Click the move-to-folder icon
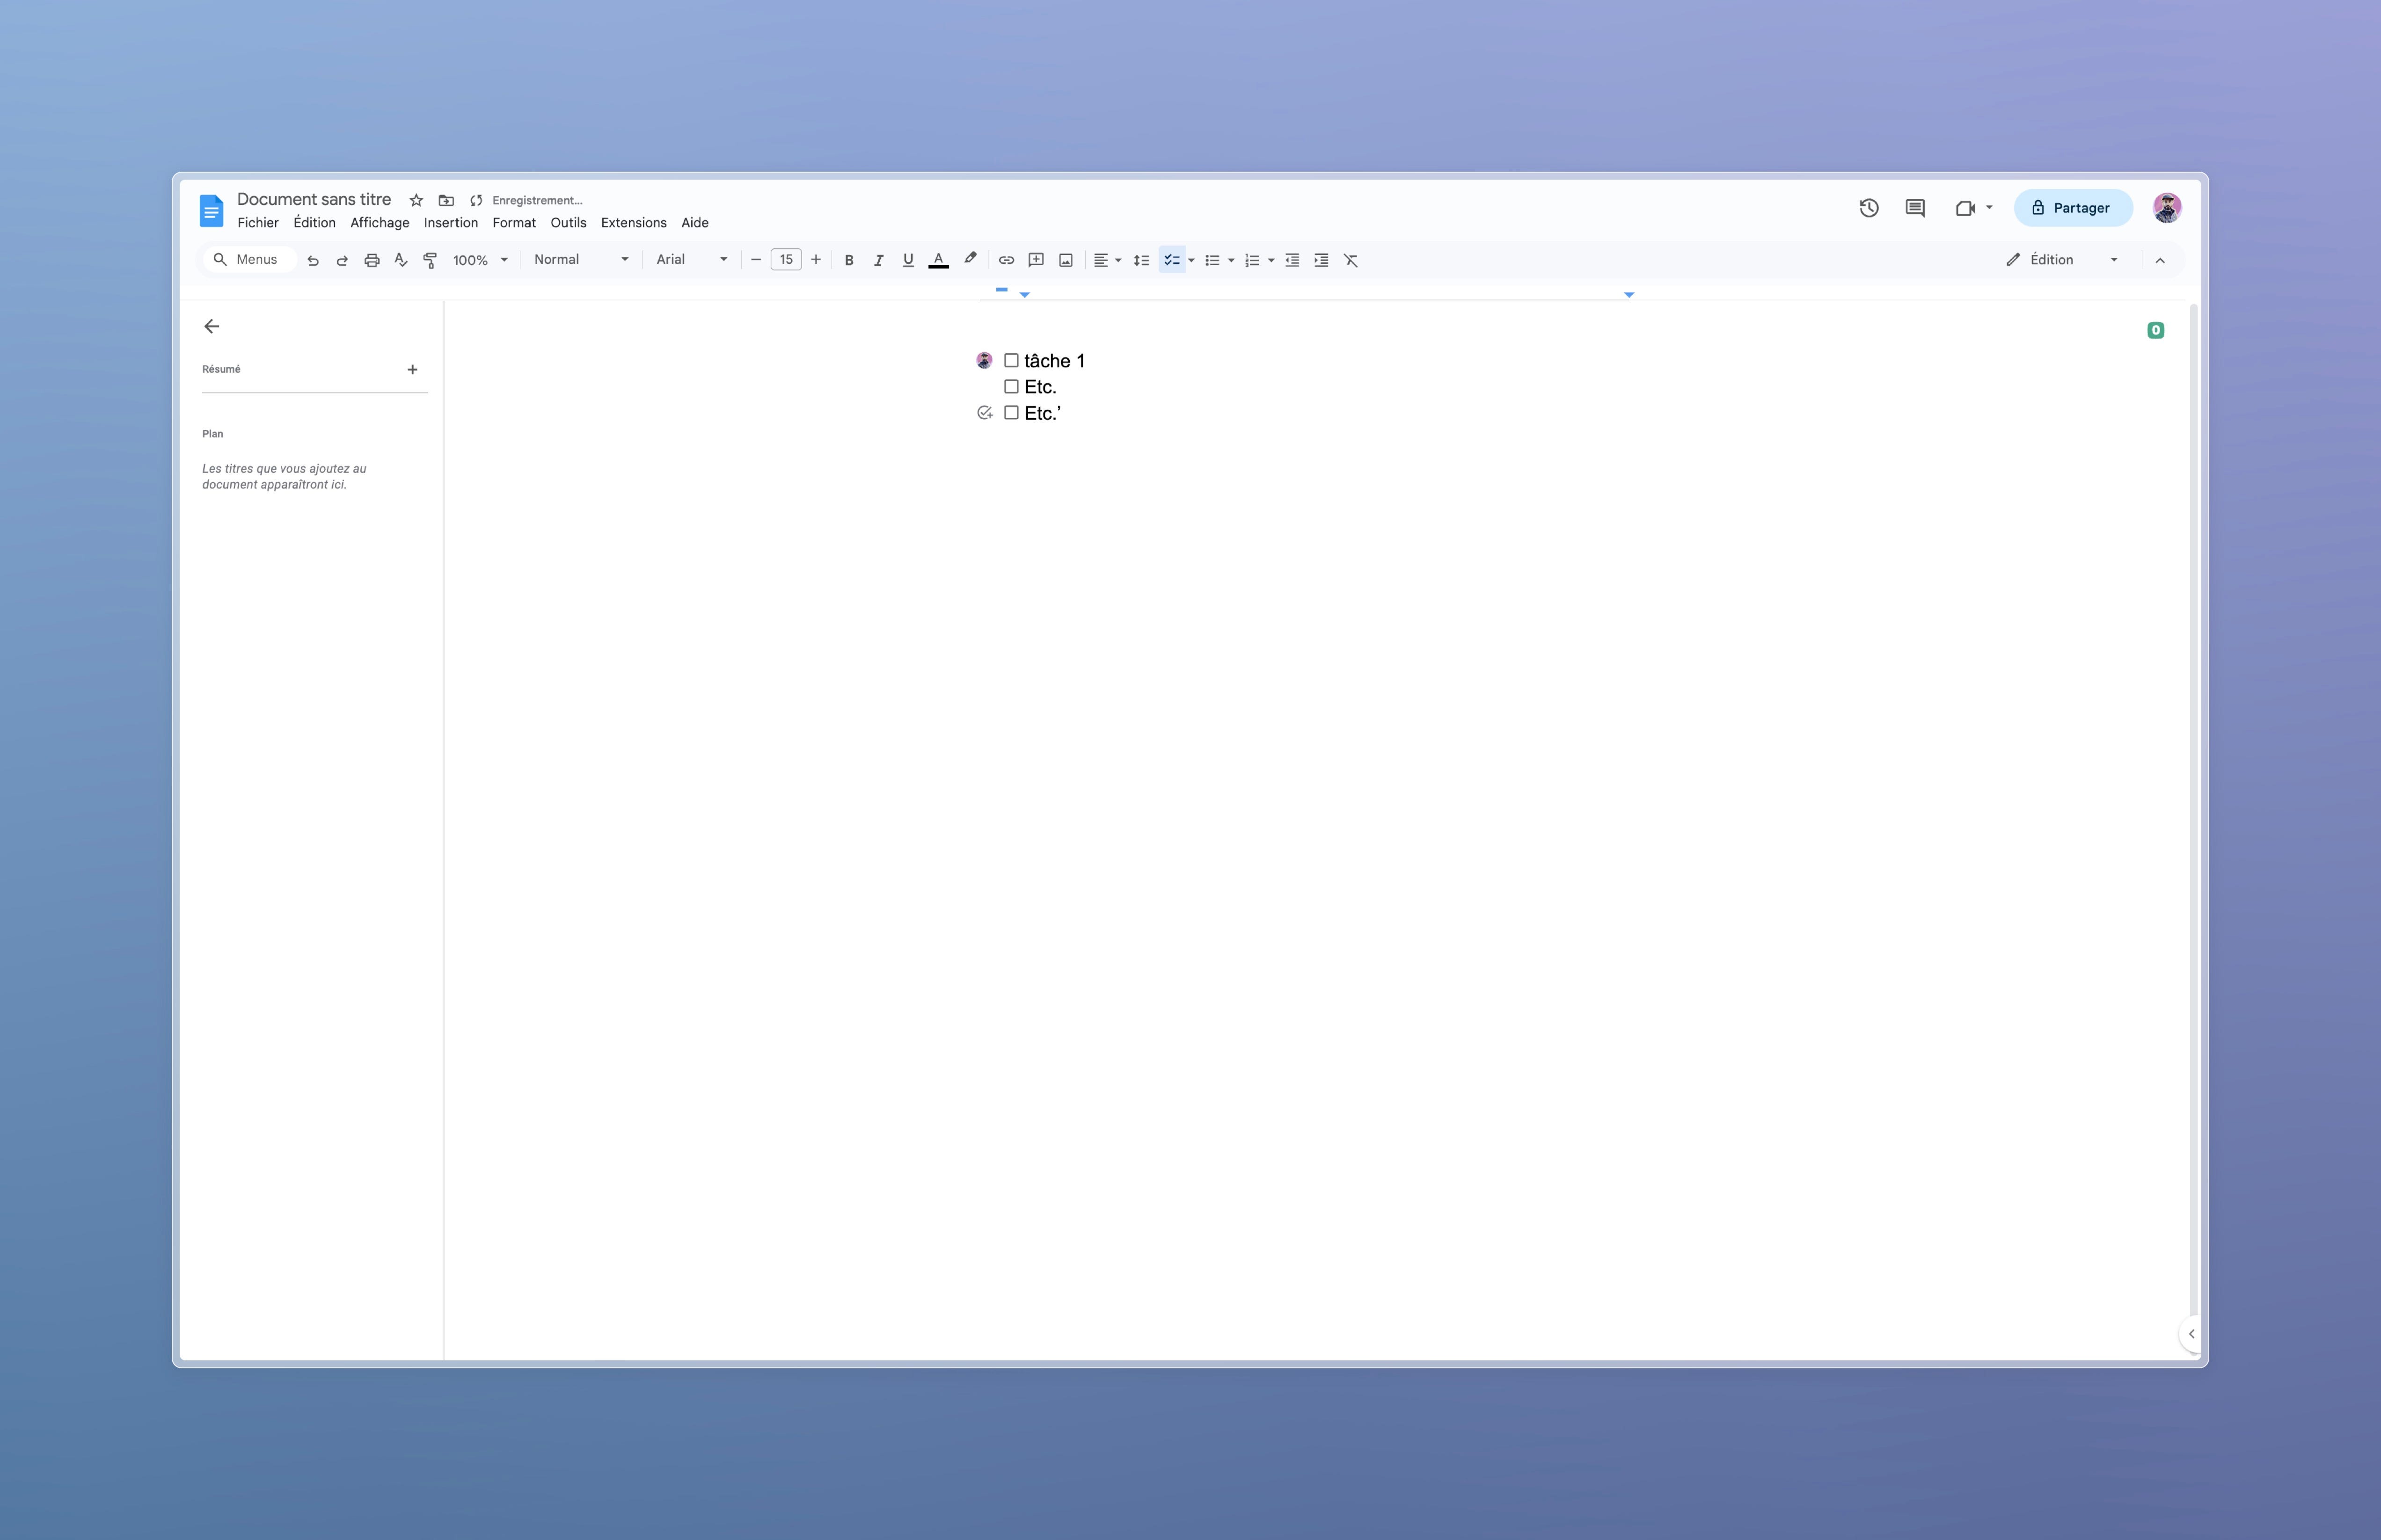 pyautogui.click(x=446, y=200)
